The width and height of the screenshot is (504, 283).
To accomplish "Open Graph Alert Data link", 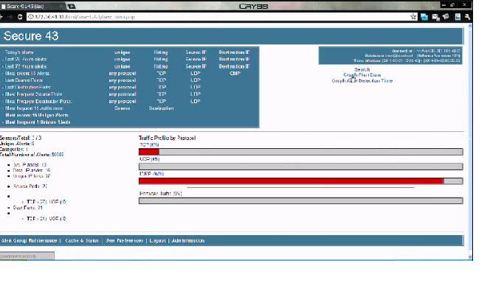I will tap(362, 75).
